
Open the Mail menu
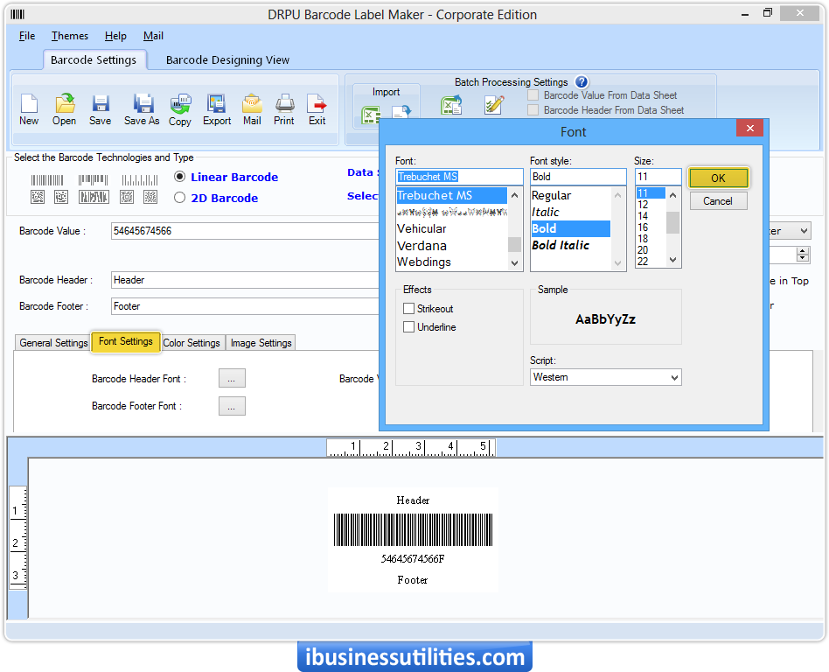(153, 36)
